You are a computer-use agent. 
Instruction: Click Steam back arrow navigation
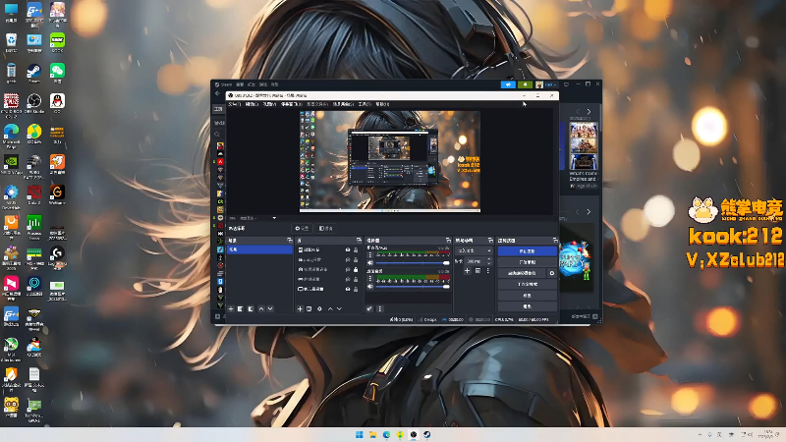pos(217,93)
